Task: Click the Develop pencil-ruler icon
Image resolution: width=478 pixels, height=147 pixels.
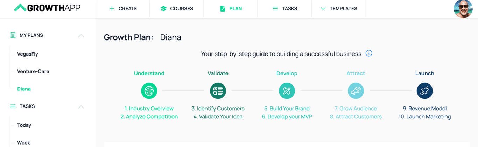Action: click(x=287, y=91)
